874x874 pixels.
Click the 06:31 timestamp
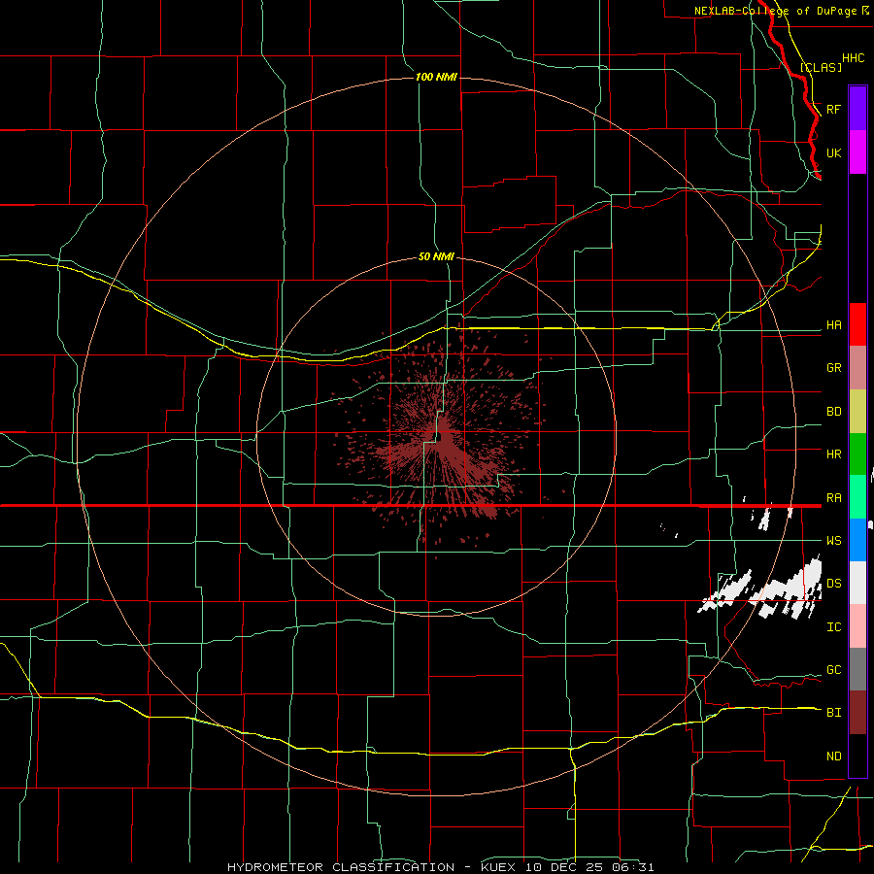tap(632, 867)
